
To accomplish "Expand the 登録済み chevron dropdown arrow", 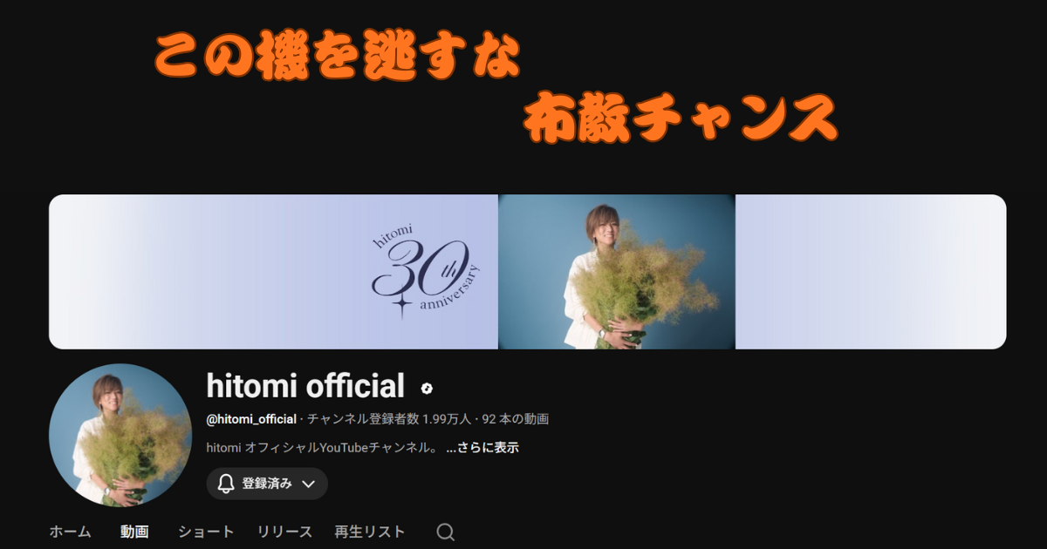I will click(x=308, y=484).
